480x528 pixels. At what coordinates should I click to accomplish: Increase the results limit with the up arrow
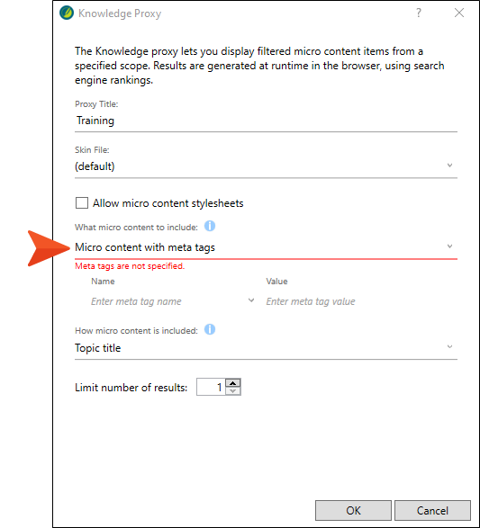[232, 383]
